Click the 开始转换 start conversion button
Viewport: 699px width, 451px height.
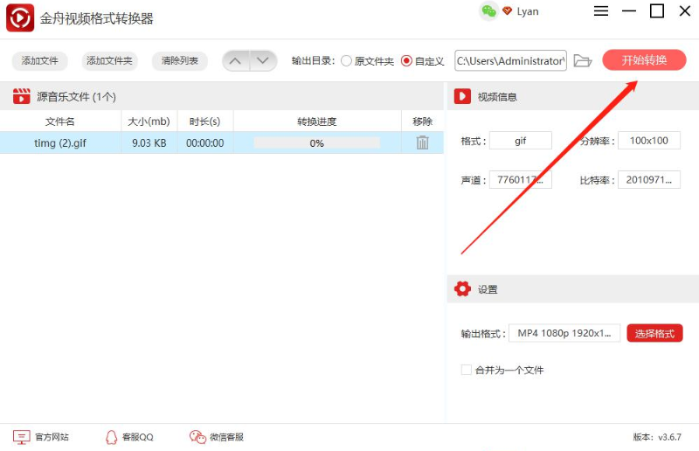644,60
